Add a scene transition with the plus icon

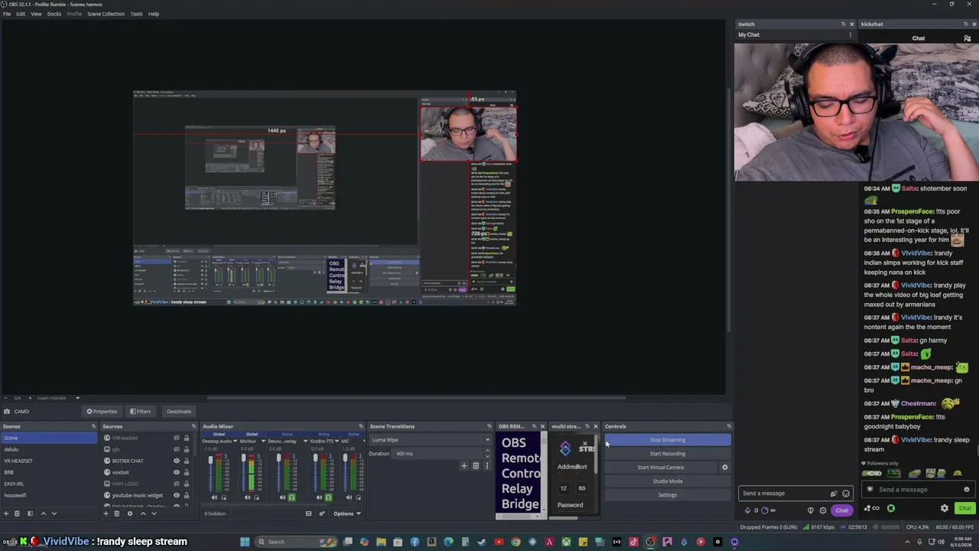[463, 466]
